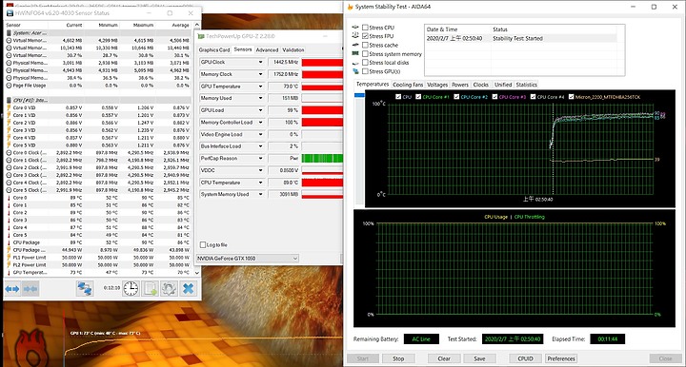Toggle Micron_2200 drive graph checkbox
Viewport: 686px width, 367px height.
(571, 97)
